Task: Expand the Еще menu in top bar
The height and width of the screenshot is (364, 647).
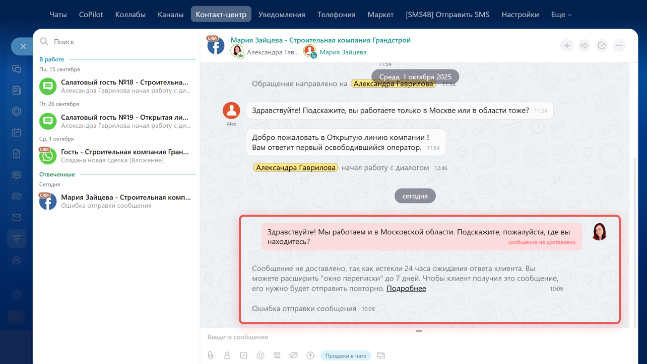Action: point(561,15)
